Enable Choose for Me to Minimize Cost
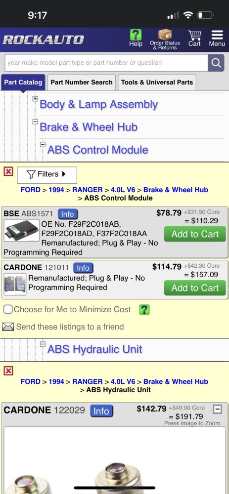This screenshot has height=494, width=229. 8,309
